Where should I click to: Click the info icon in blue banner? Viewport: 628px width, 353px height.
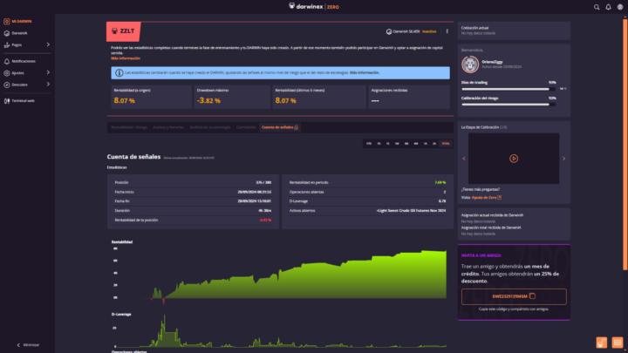[x=119, y=73]
